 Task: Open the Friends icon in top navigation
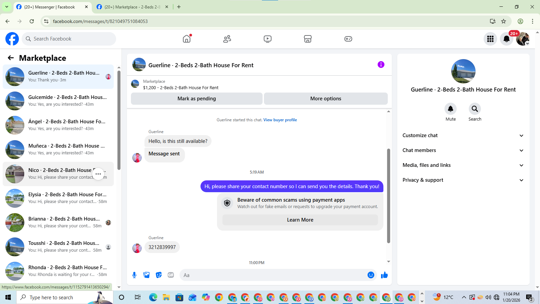tap(227, 39)
